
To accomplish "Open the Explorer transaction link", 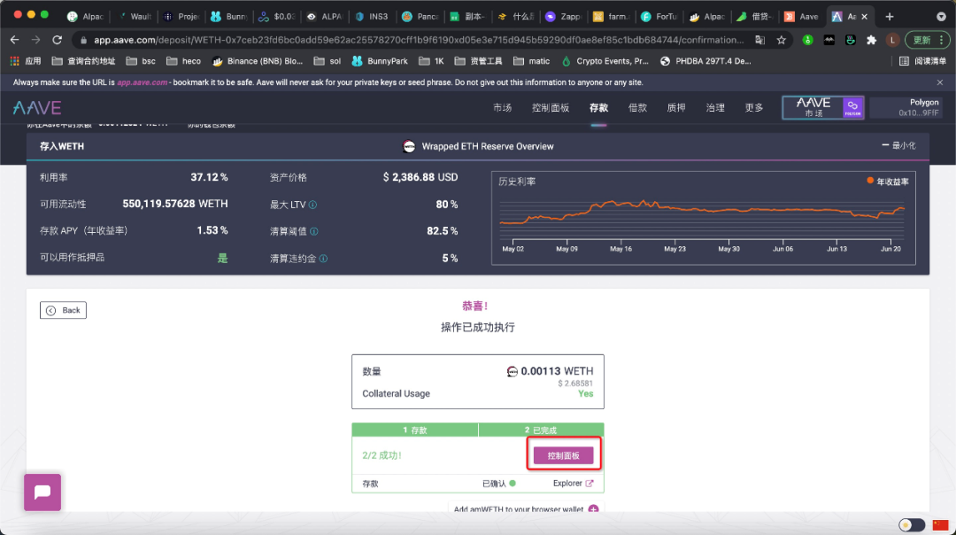I will pos(571,484).
